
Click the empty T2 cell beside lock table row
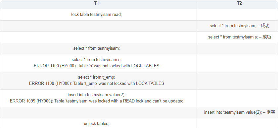237,15
